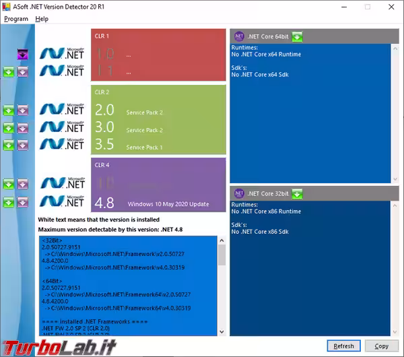Click the Framework64\v4.0.30319 path line
The height and width of the screenshot is (357, 404).
pos(118,308)
